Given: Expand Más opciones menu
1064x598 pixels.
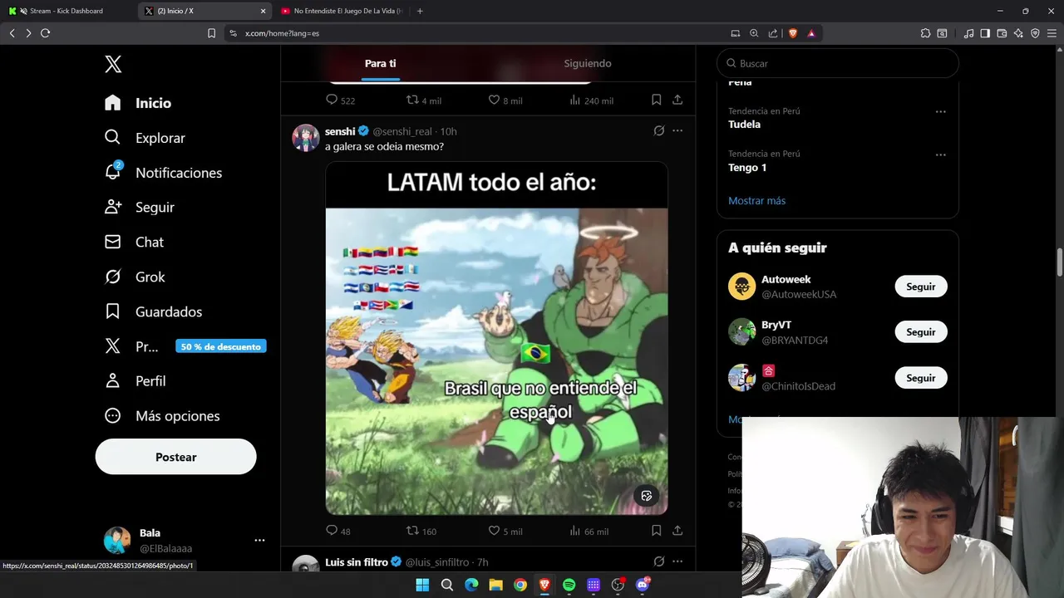Looking at the screenshot, I should (x=162, y=416).
